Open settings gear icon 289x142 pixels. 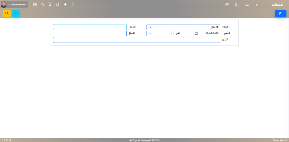pyautogui.click(x=57, y=5)
